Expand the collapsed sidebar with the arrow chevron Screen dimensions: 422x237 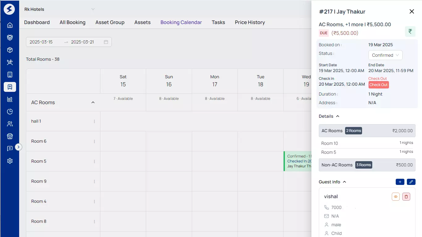19,147
